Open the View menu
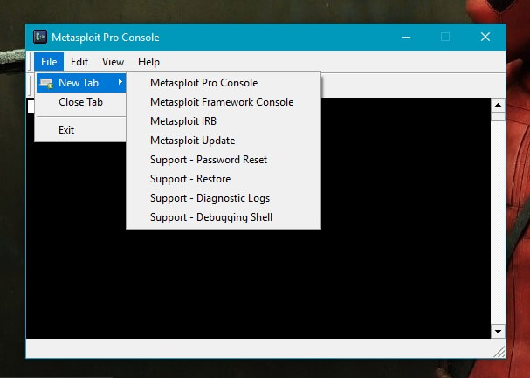This screenshot has height=378, width=530. pyautogui.click(x=113, y=62)
